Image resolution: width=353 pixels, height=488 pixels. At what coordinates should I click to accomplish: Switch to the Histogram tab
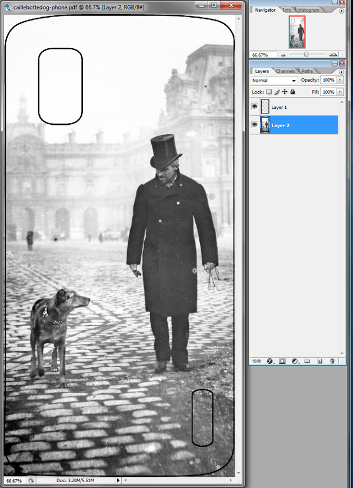coord(308,10)
